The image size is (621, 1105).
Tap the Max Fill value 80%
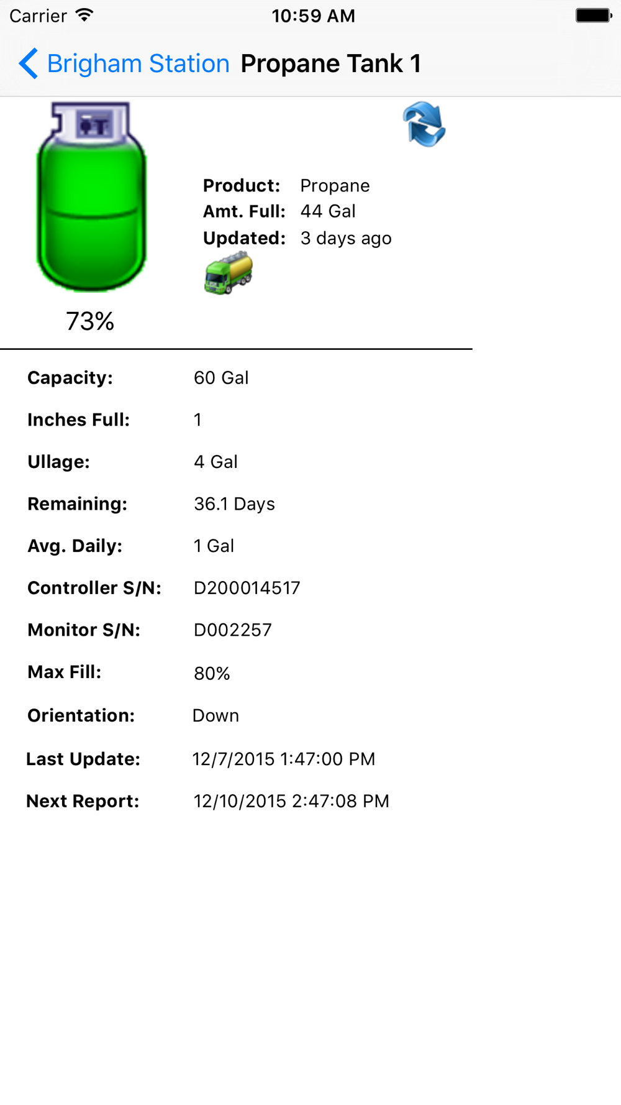tap(212, 673)
